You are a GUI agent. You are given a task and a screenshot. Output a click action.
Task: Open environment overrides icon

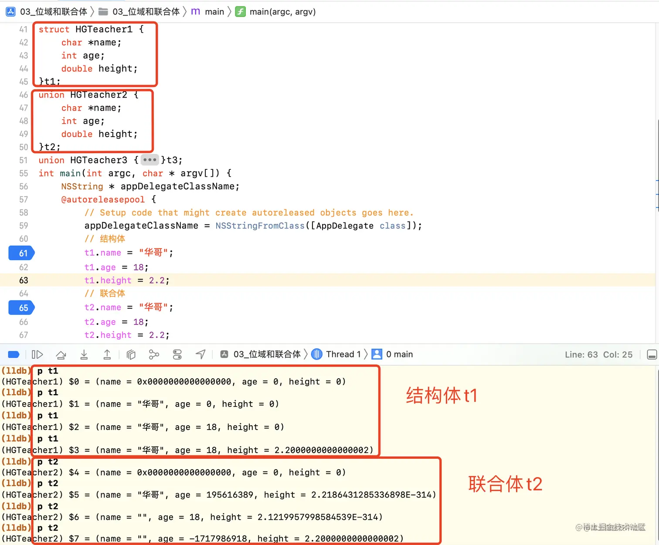coord(177,354)
